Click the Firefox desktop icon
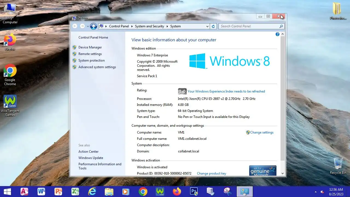The height and width of the screenshot is (197, 350). point(10,42)
